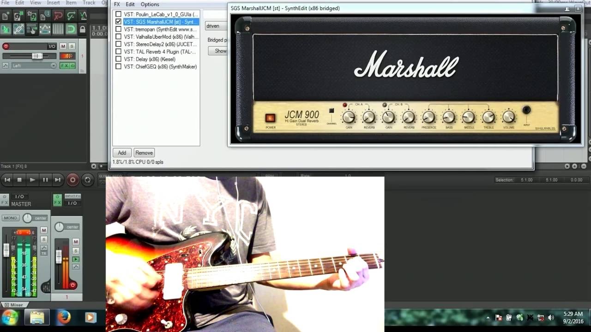Image resolution: width=591 pixels, height=332 pixels.
Task: Enable Delay (Kiesel) plugin checkbox
Action: point(119,59)
